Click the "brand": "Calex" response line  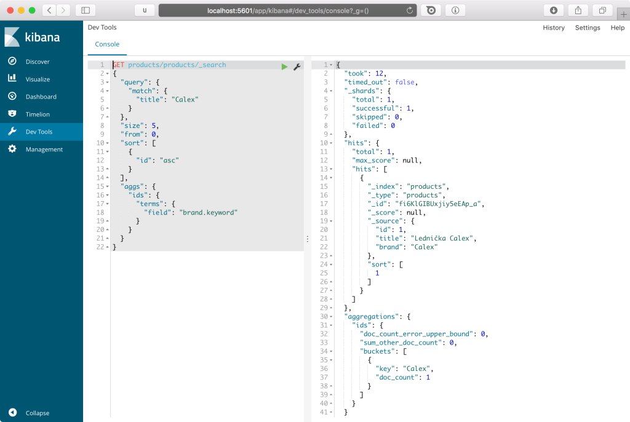(x=407, y=247)
